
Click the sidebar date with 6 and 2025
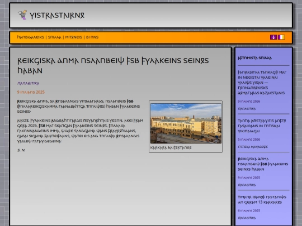click(249, 210)
